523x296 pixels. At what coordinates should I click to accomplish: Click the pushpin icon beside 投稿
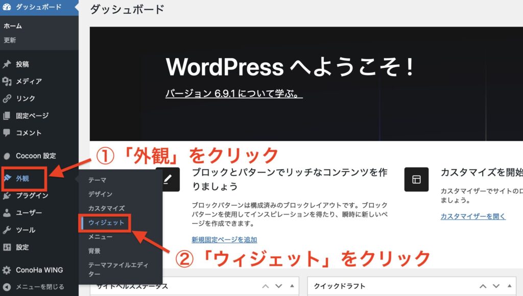(x=7, y=64)
